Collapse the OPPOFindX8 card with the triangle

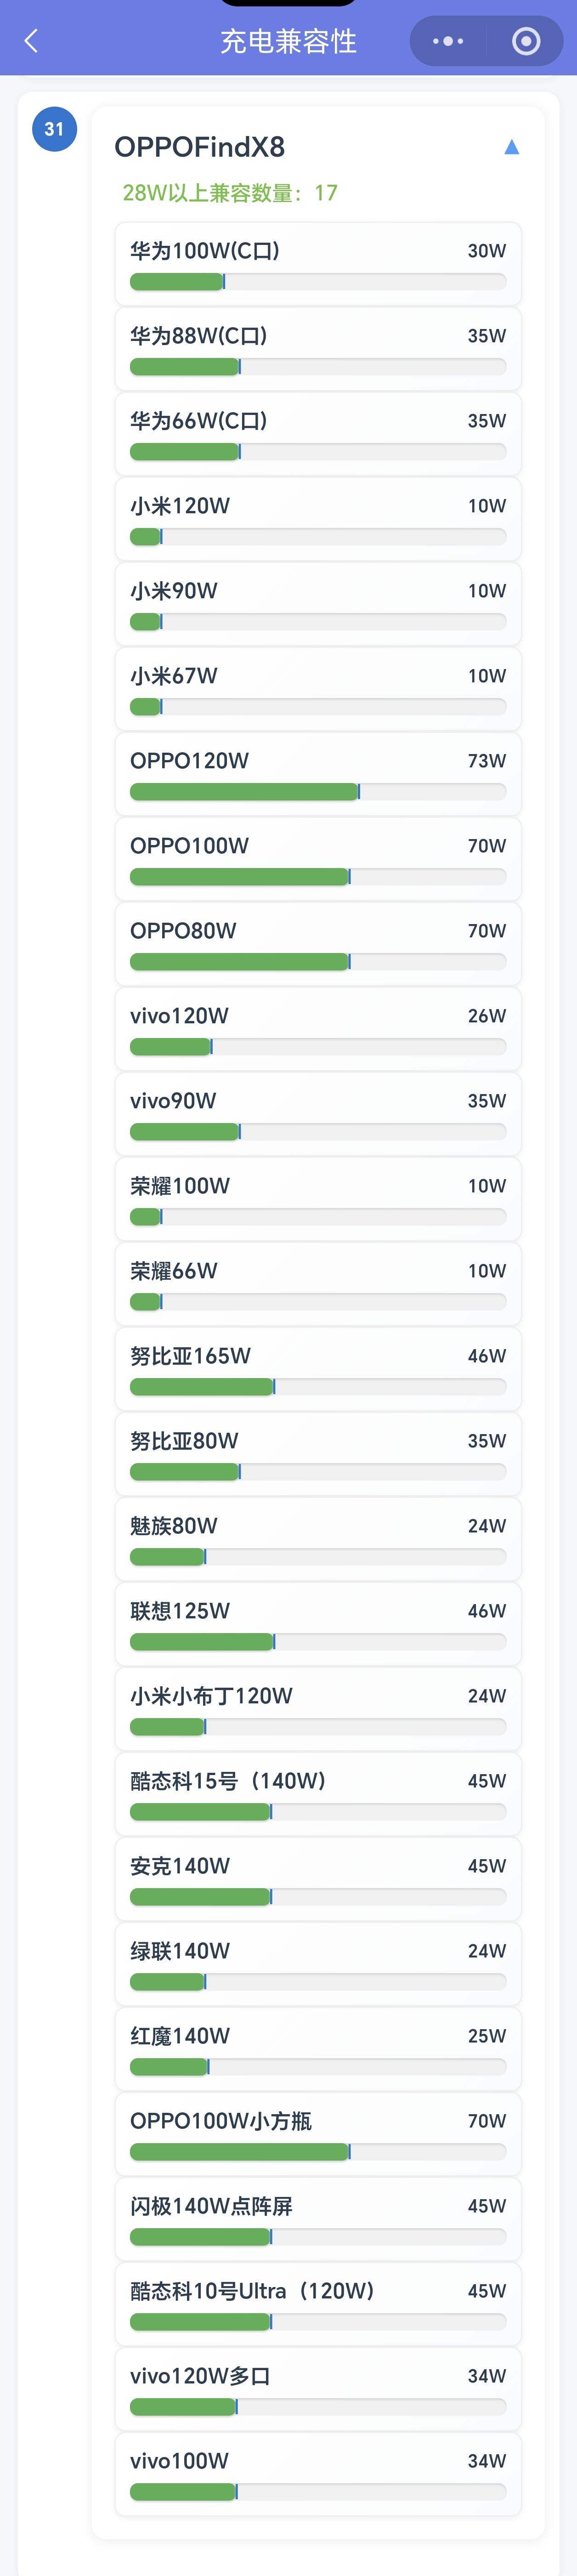(511, 147)
